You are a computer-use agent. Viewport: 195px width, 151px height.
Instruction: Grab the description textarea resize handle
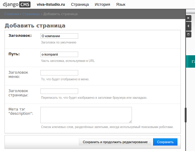[x=130, y=121]
